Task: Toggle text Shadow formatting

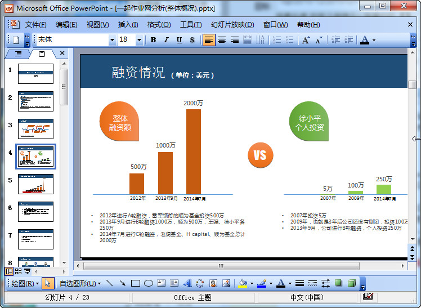Action: click(192, 40)
